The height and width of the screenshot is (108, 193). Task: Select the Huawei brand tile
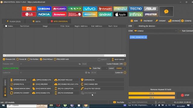click(x=59, y=9)
